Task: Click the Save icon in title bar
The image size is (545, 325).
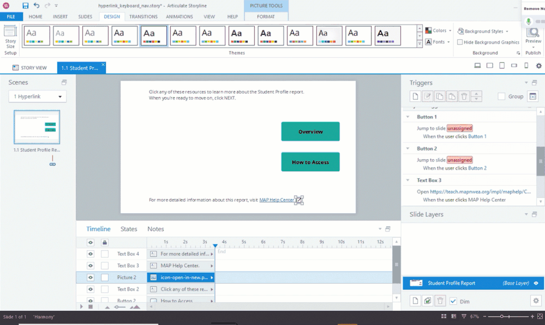Action: (26, 5)
